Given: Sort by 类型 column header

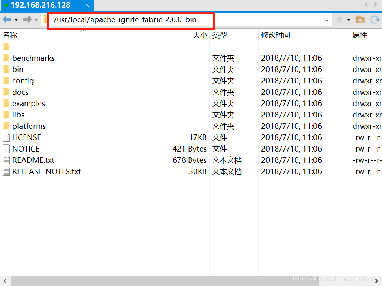Looking at the screenshot, I should [x=234, y=35].
